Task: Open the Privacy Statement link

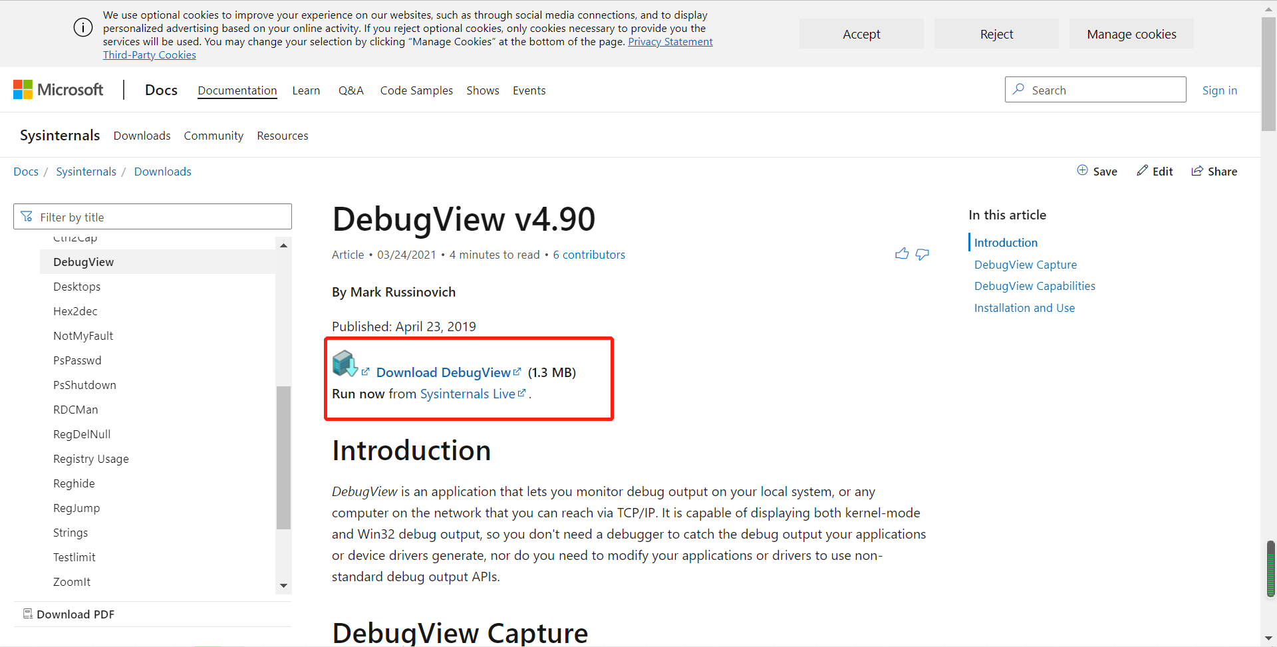Action: click(670, 41)
